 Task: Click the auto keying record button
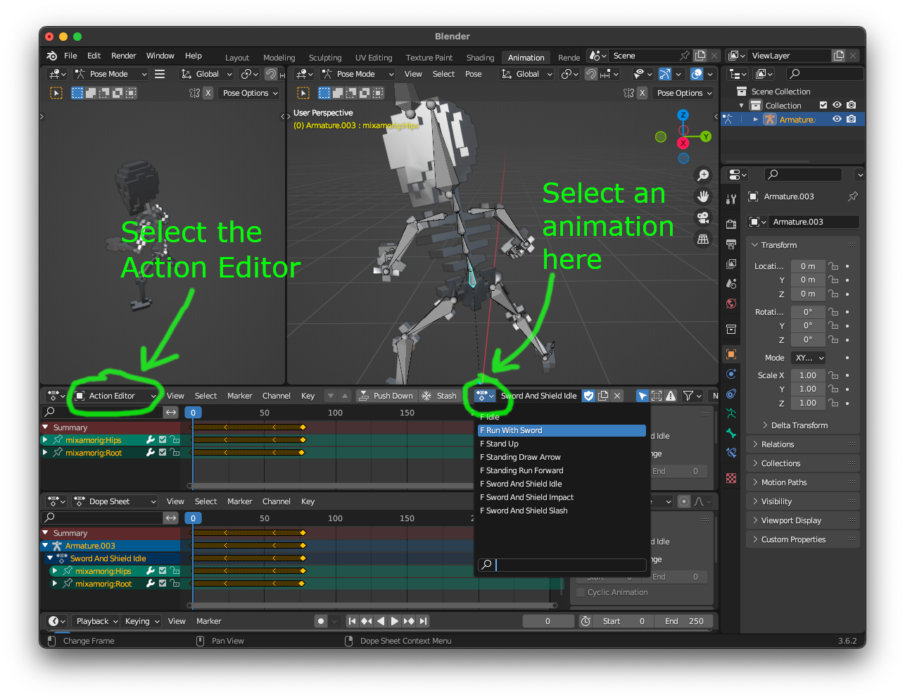[321, 621]
